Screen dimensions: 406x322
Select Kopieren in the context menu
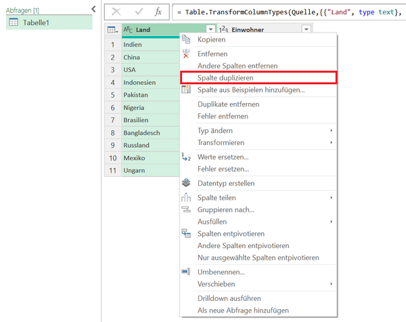coord(212,40)
